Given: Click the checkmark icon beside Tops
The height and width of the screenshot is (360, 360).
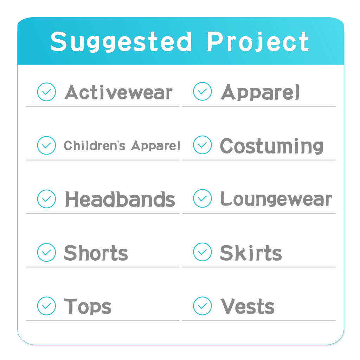Looking at the screenshot, I should pos(46,306).
